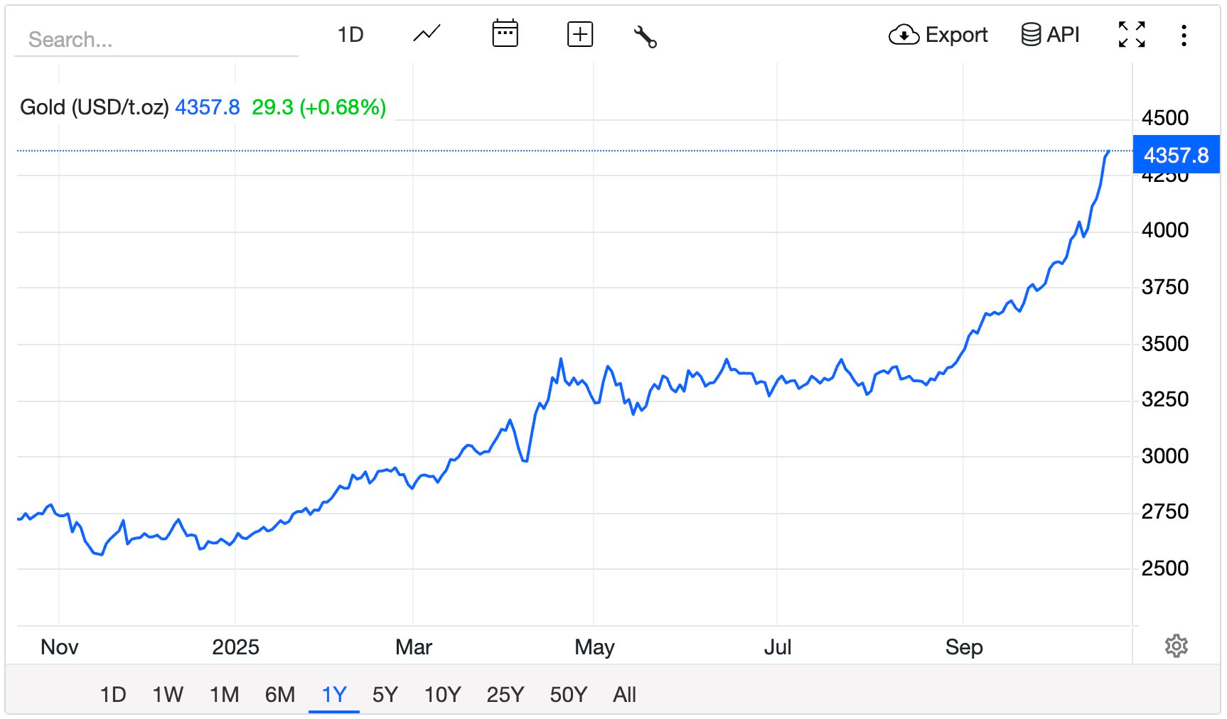Open the three-dot more options menu

click(x=1184, y=36)
